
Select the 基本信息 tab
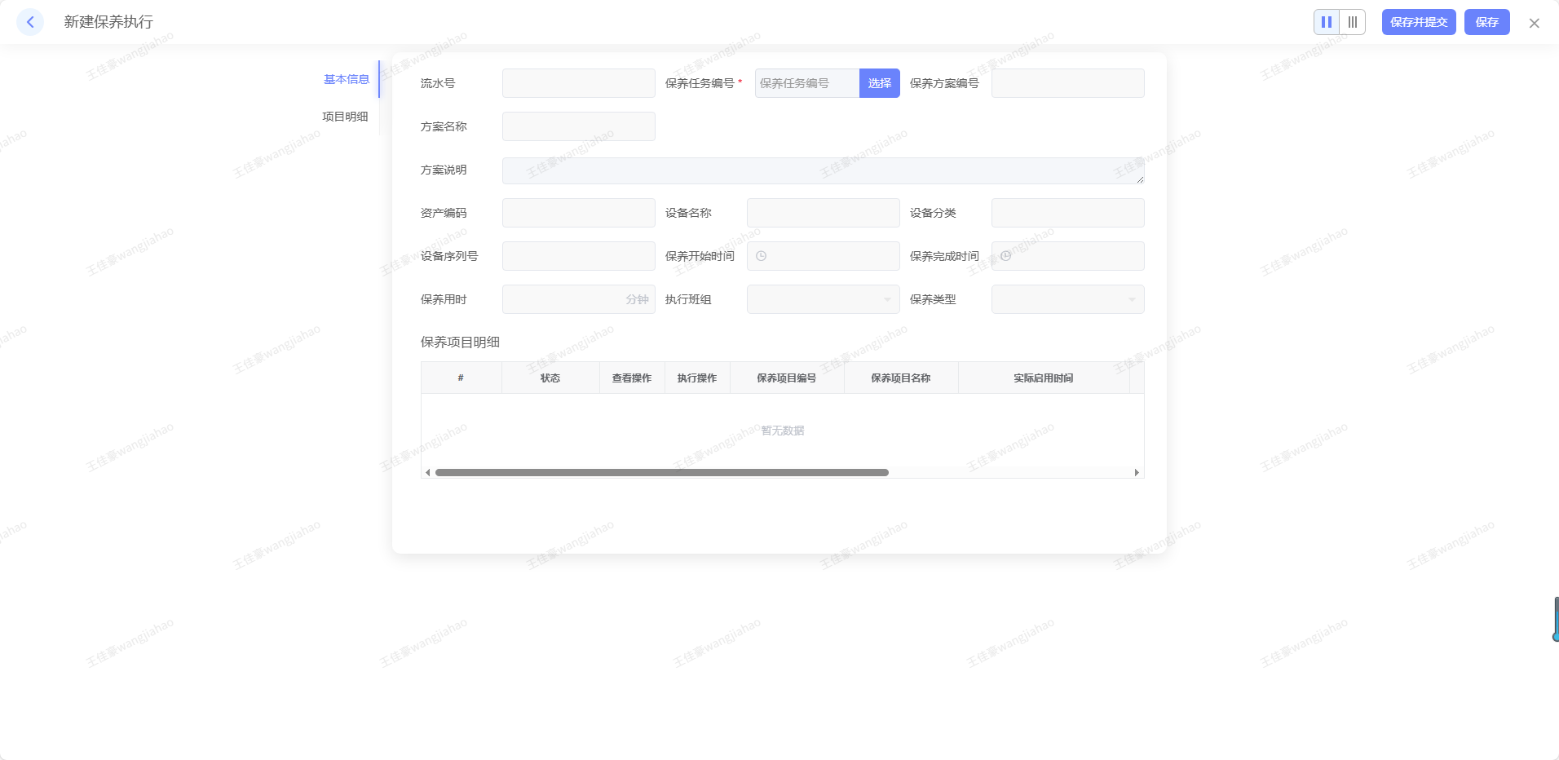347,79
